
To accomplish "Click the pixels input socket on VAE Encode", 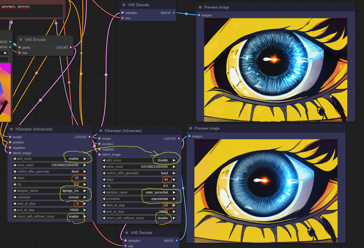I will pyautogui.click(x=20, y=47).
